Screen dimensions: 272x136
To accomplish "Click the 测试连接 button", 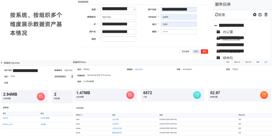I will [x=185, y=51].
